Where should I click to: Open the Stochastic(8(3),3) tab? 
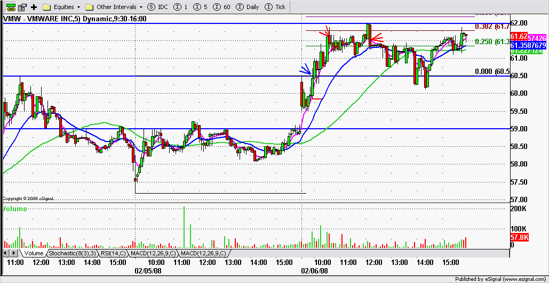click(73, 253)
